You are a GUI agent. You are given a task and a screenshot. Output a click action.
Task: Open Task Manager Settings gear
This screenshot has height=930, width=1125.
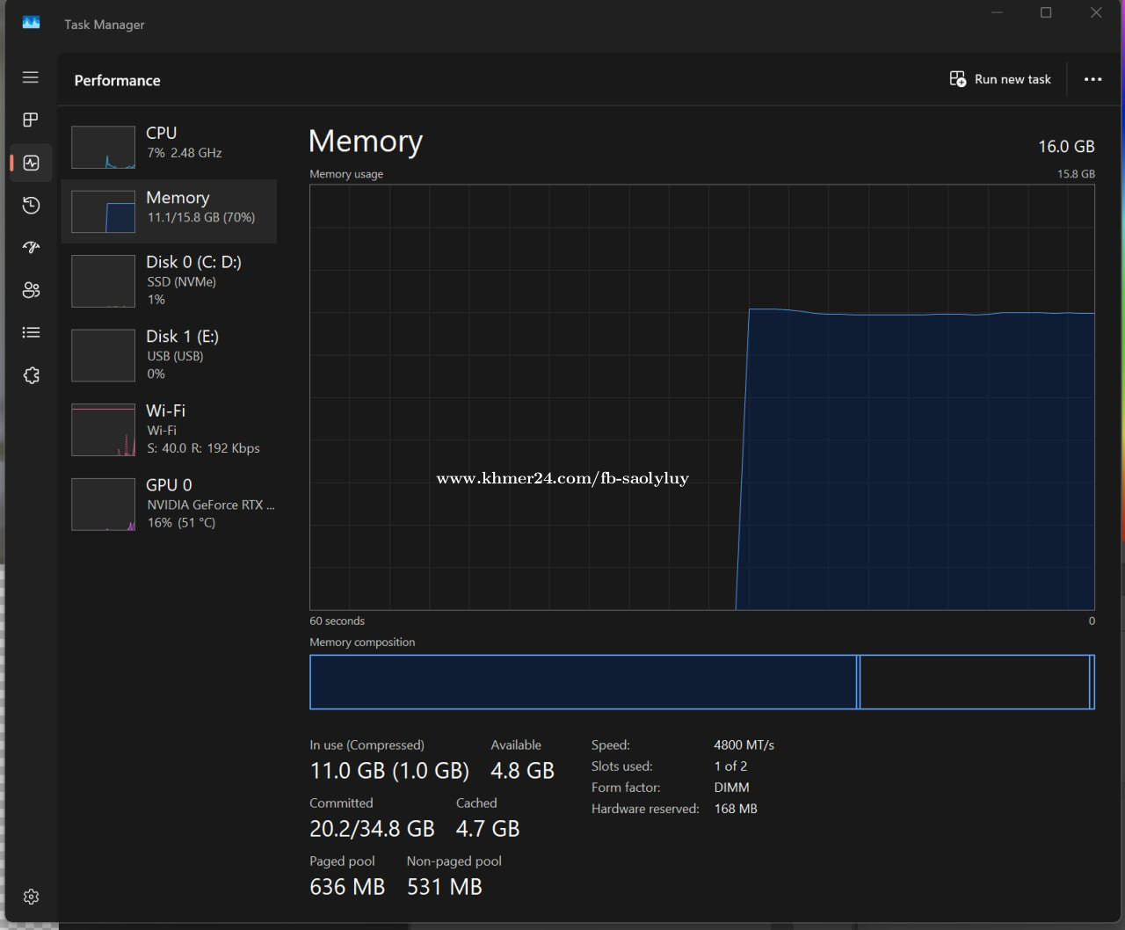point(31,897)
